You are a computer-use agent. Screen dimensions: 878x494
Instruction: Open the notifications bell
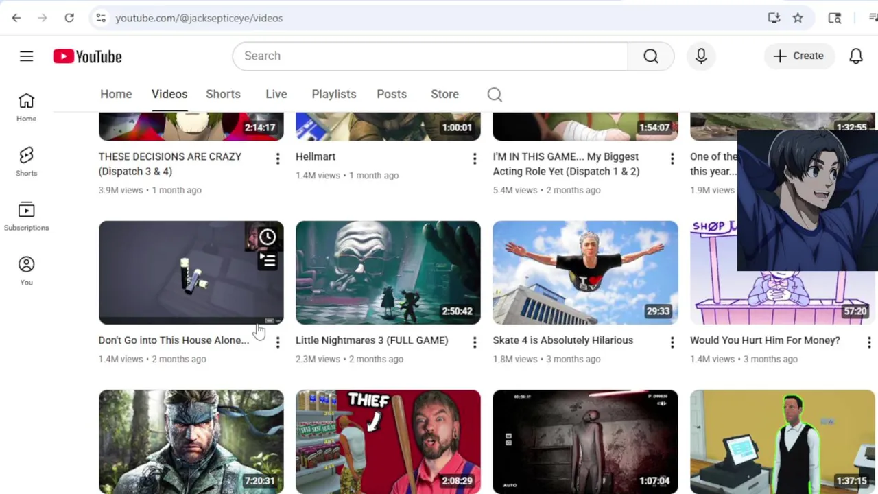[856, 56]
